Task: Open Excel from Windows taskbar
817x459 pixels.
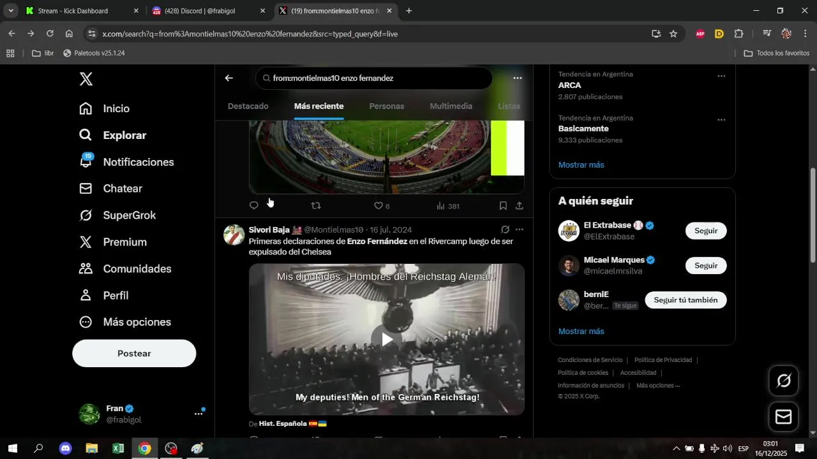Action: [118, 449]
